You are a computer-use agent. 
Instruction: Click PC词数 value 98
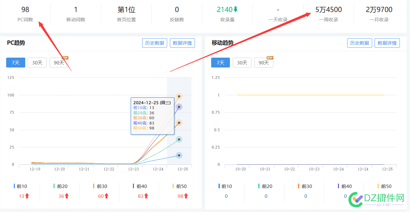25,10
